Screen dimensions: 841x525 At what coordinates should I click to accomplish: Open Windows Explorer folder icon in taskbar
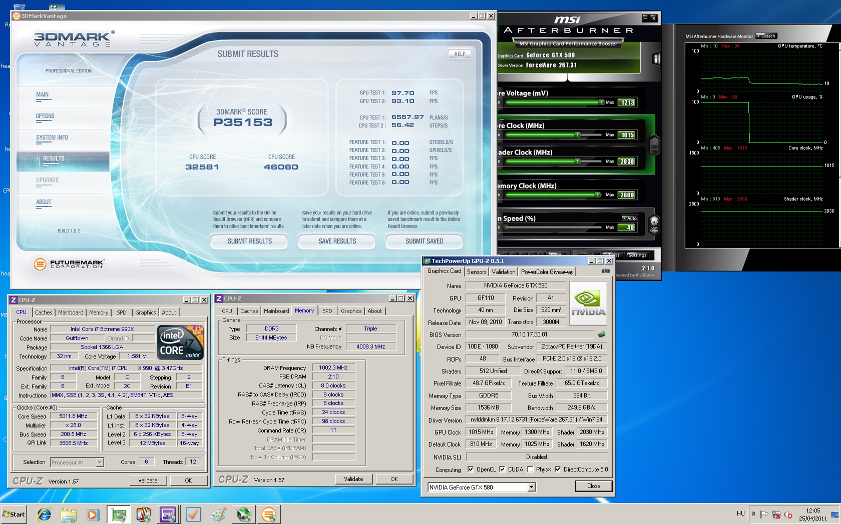69,514
